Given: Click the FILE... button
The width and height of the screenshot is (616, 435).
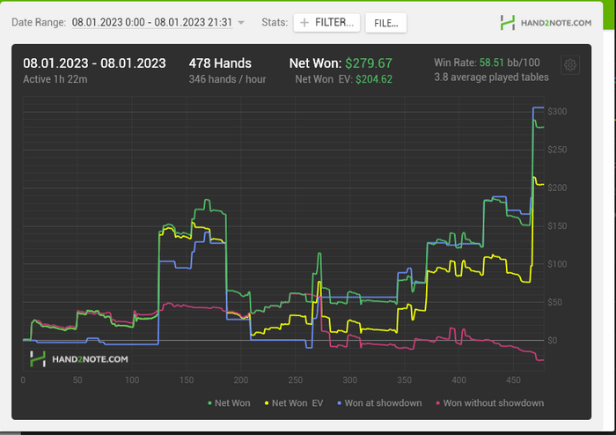Looking at the screenshot, I should pos(385,23).
